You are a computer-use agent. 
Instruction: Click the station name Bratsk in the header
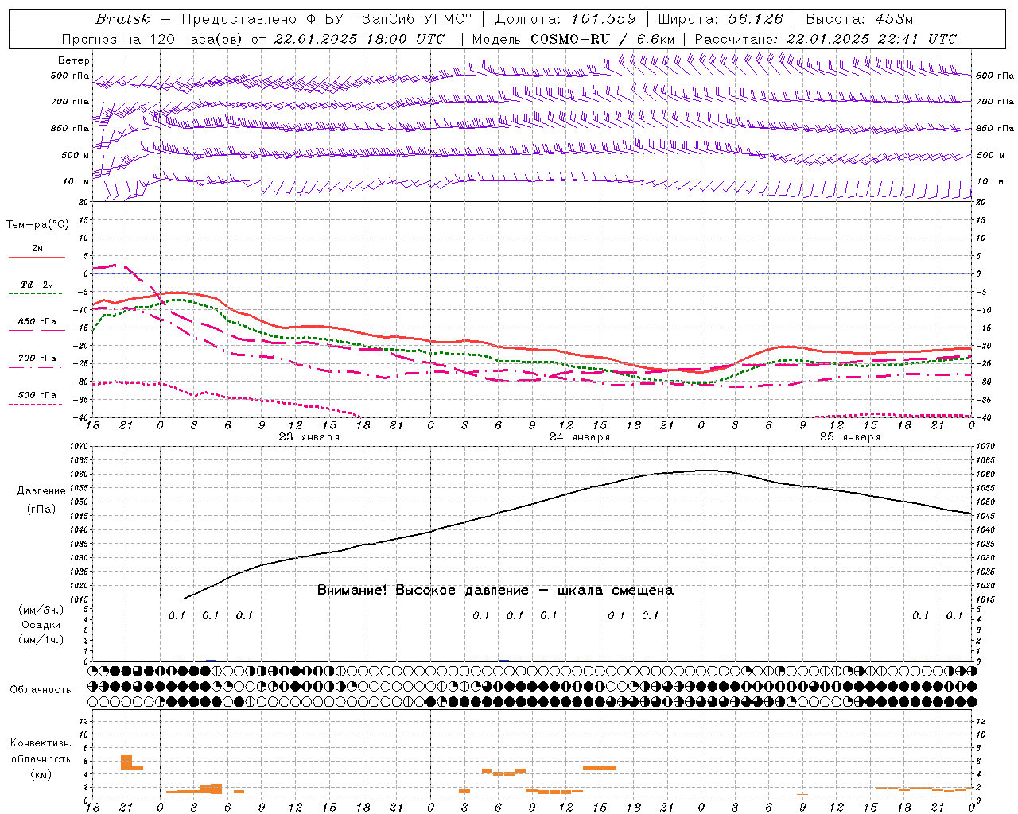coord(122,19)
